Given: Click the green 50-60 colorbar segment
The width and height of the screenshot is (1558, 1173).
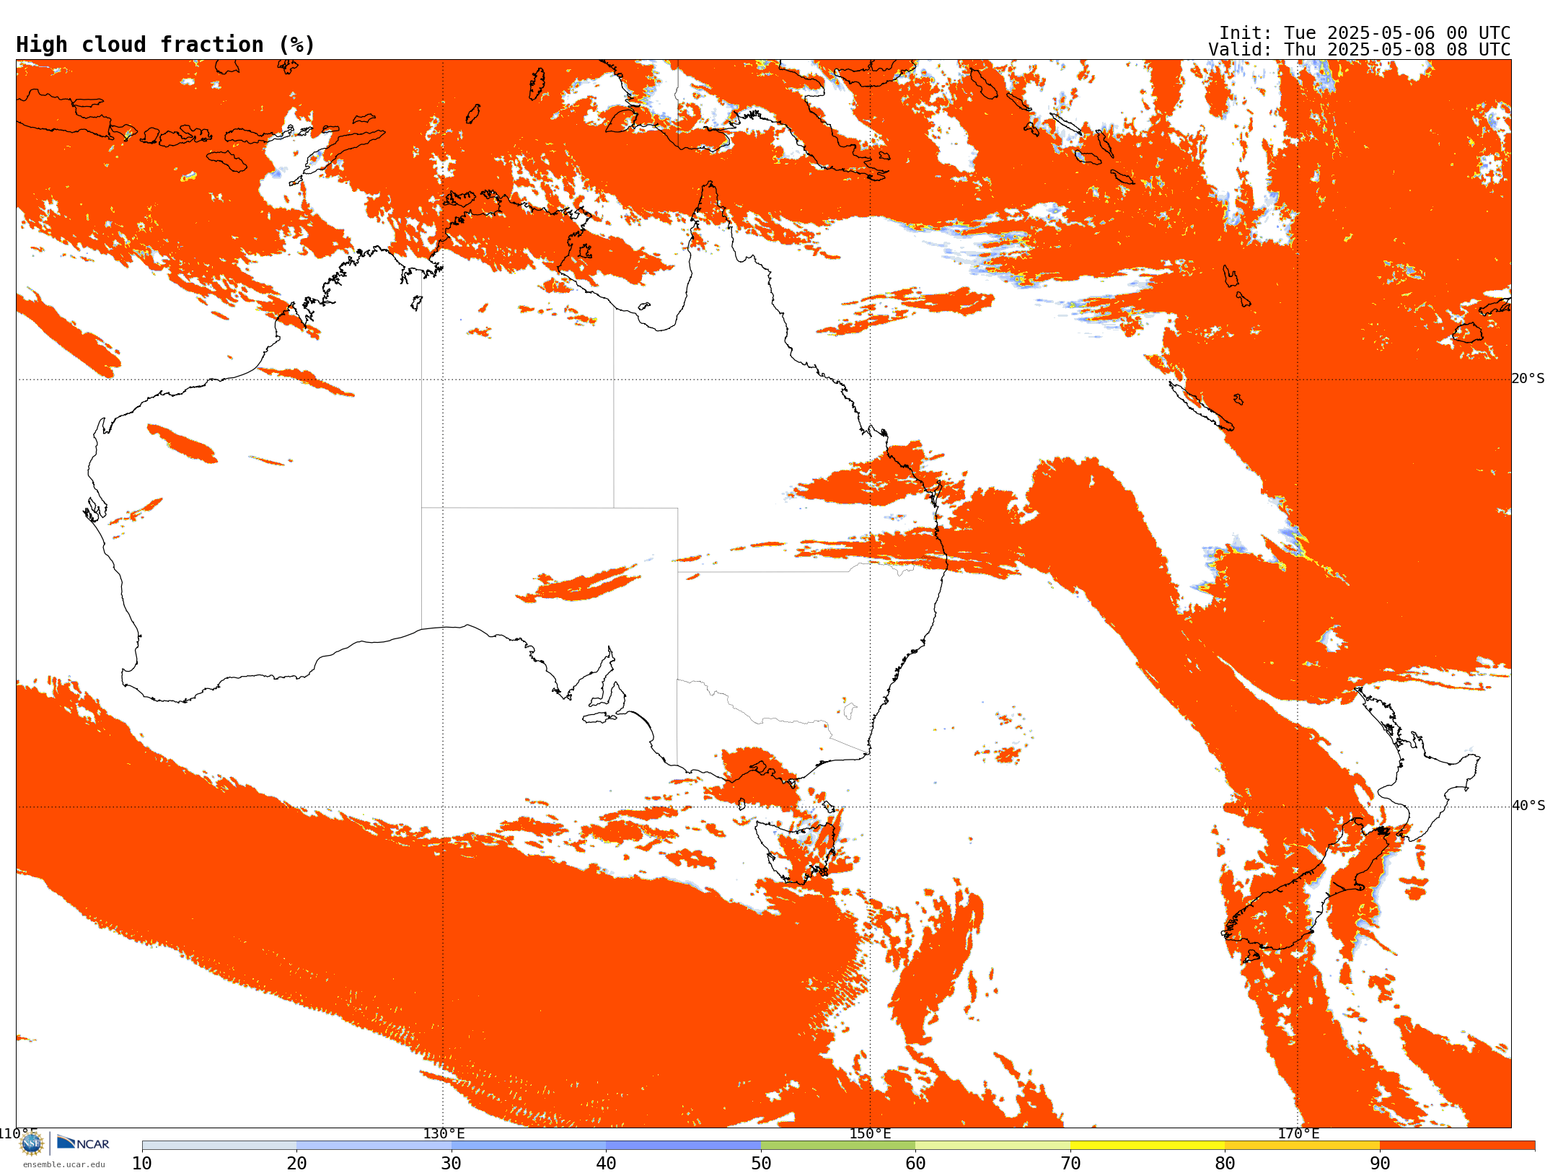Looking at the screenshot, I should pos(838,1146).
